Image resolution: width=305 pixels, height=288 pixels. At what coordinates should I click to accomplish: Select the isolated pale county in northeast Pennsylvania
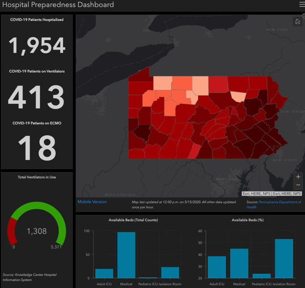coord(238,96)
